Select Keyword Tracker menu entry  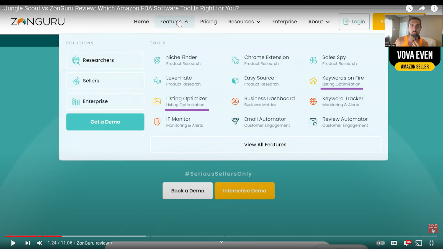click(x=342, y=101)
